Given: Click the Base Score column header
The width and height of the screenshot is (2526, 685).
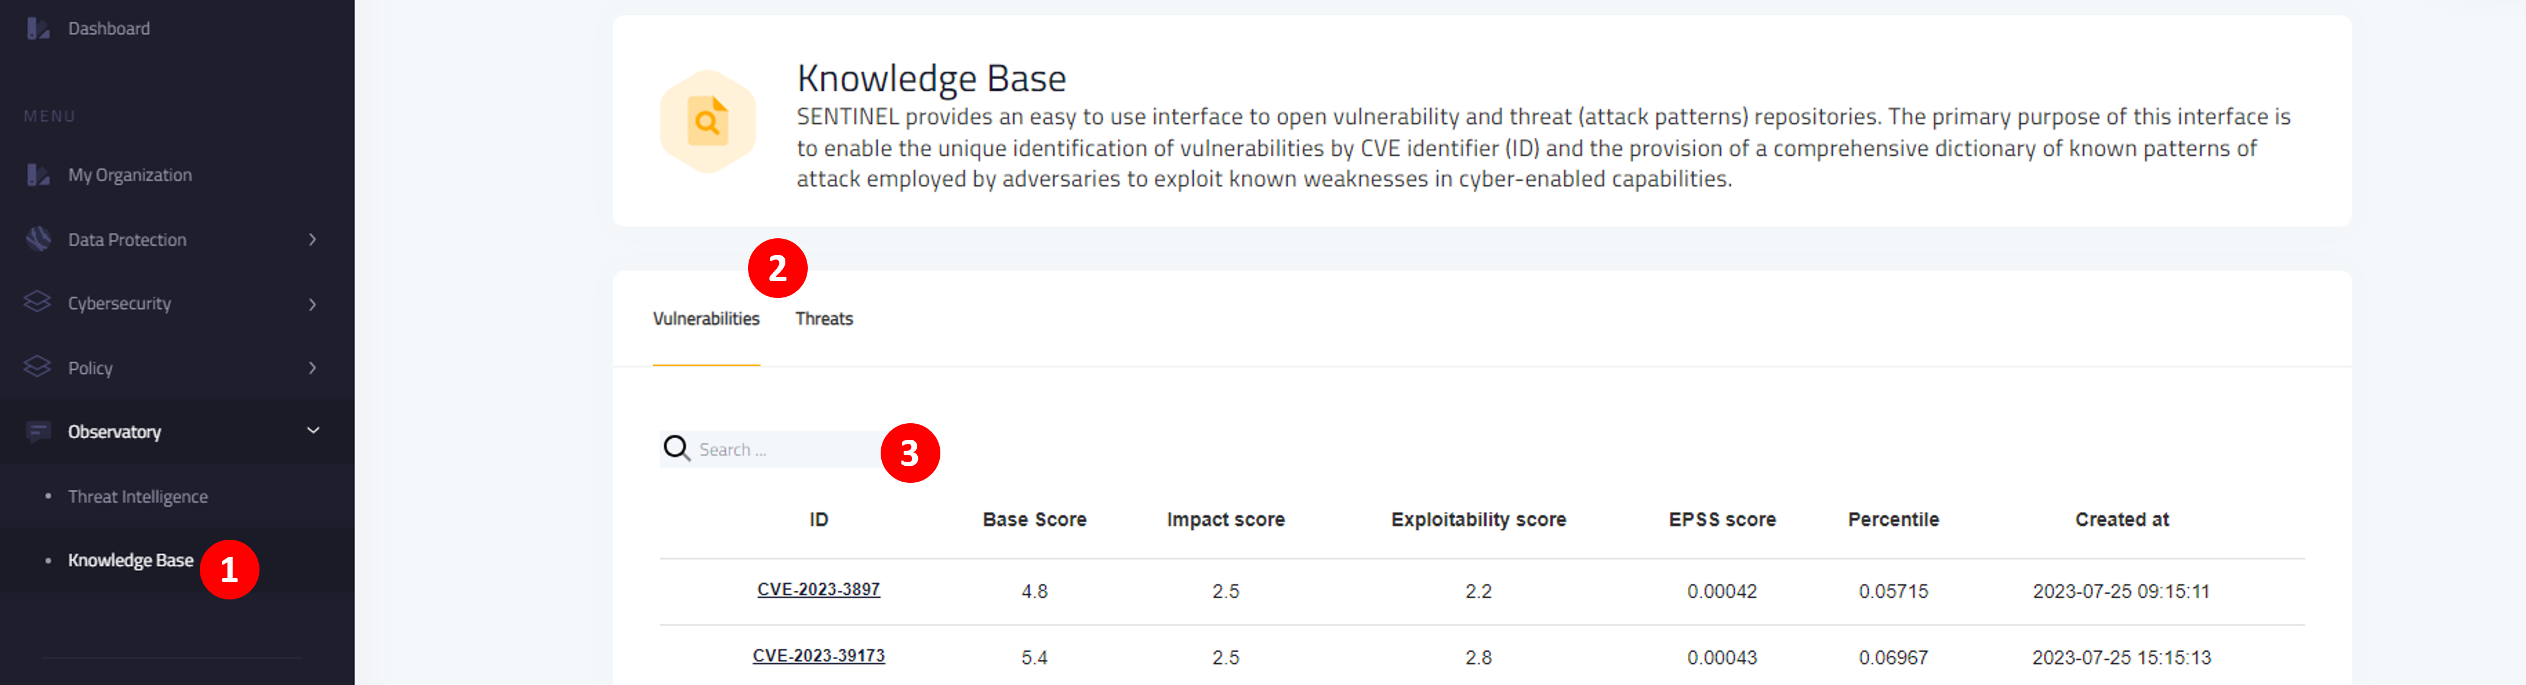Looking at the screenshot, I should 1035,519.
